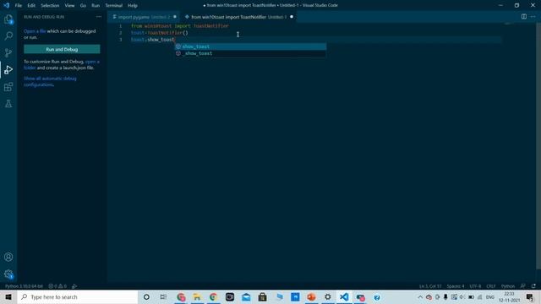Click the Windows taskbar search box
The image size is (541, 304).
click(x=78, y=296)
